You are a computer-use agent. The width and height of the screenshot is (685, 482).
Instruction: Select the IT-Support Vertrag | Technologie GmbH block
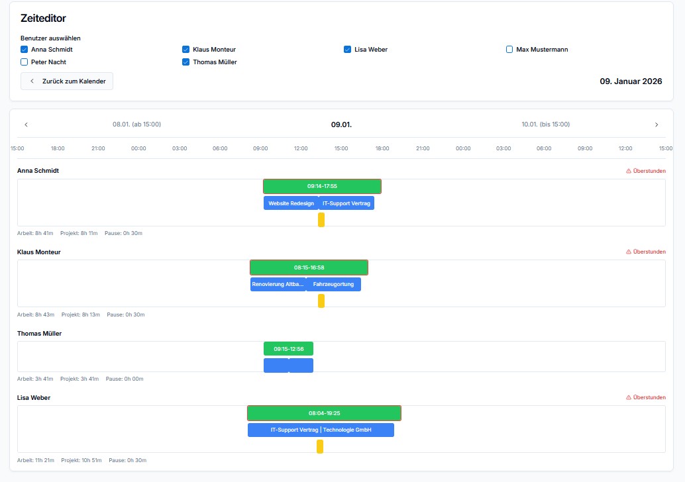[x=321, y=430]
